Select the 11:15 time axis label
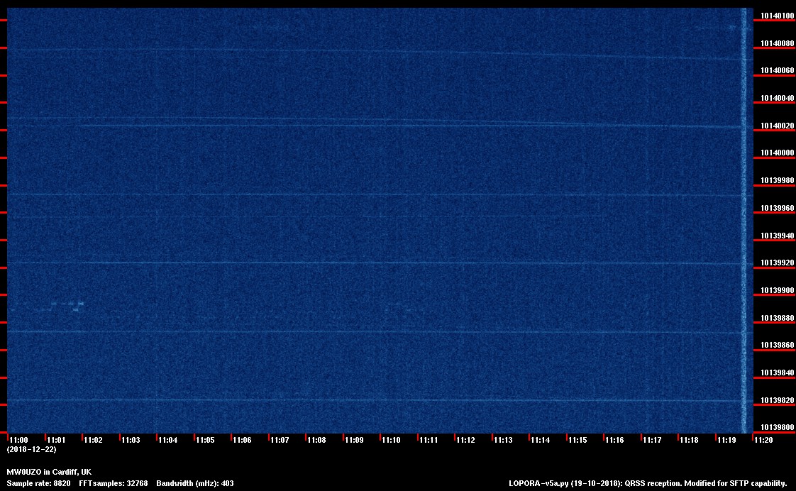This screenshot has width=796, height=491. click(577, 440)
